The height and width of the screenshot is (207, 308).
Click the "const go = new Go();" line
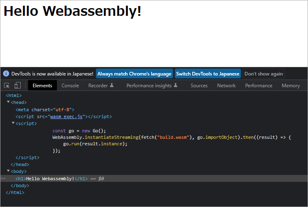pyautogui.click(x=79, y=131)
